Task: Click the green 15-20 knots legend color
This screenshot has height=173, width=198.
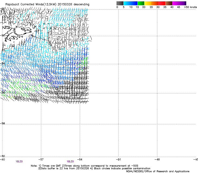Action: point(141,3)
